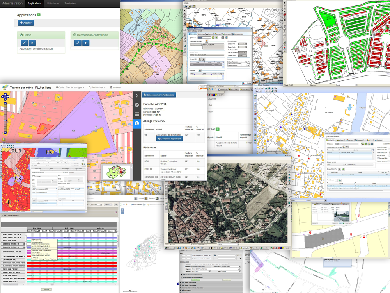The image size is (390, 293).
Task: Open the Territoires tab
Action: pos(70,4)
